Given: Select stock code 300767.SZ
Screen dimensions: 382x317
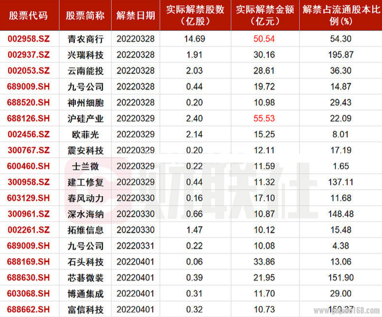Looking at the screenshot, I should click(29, 150).
